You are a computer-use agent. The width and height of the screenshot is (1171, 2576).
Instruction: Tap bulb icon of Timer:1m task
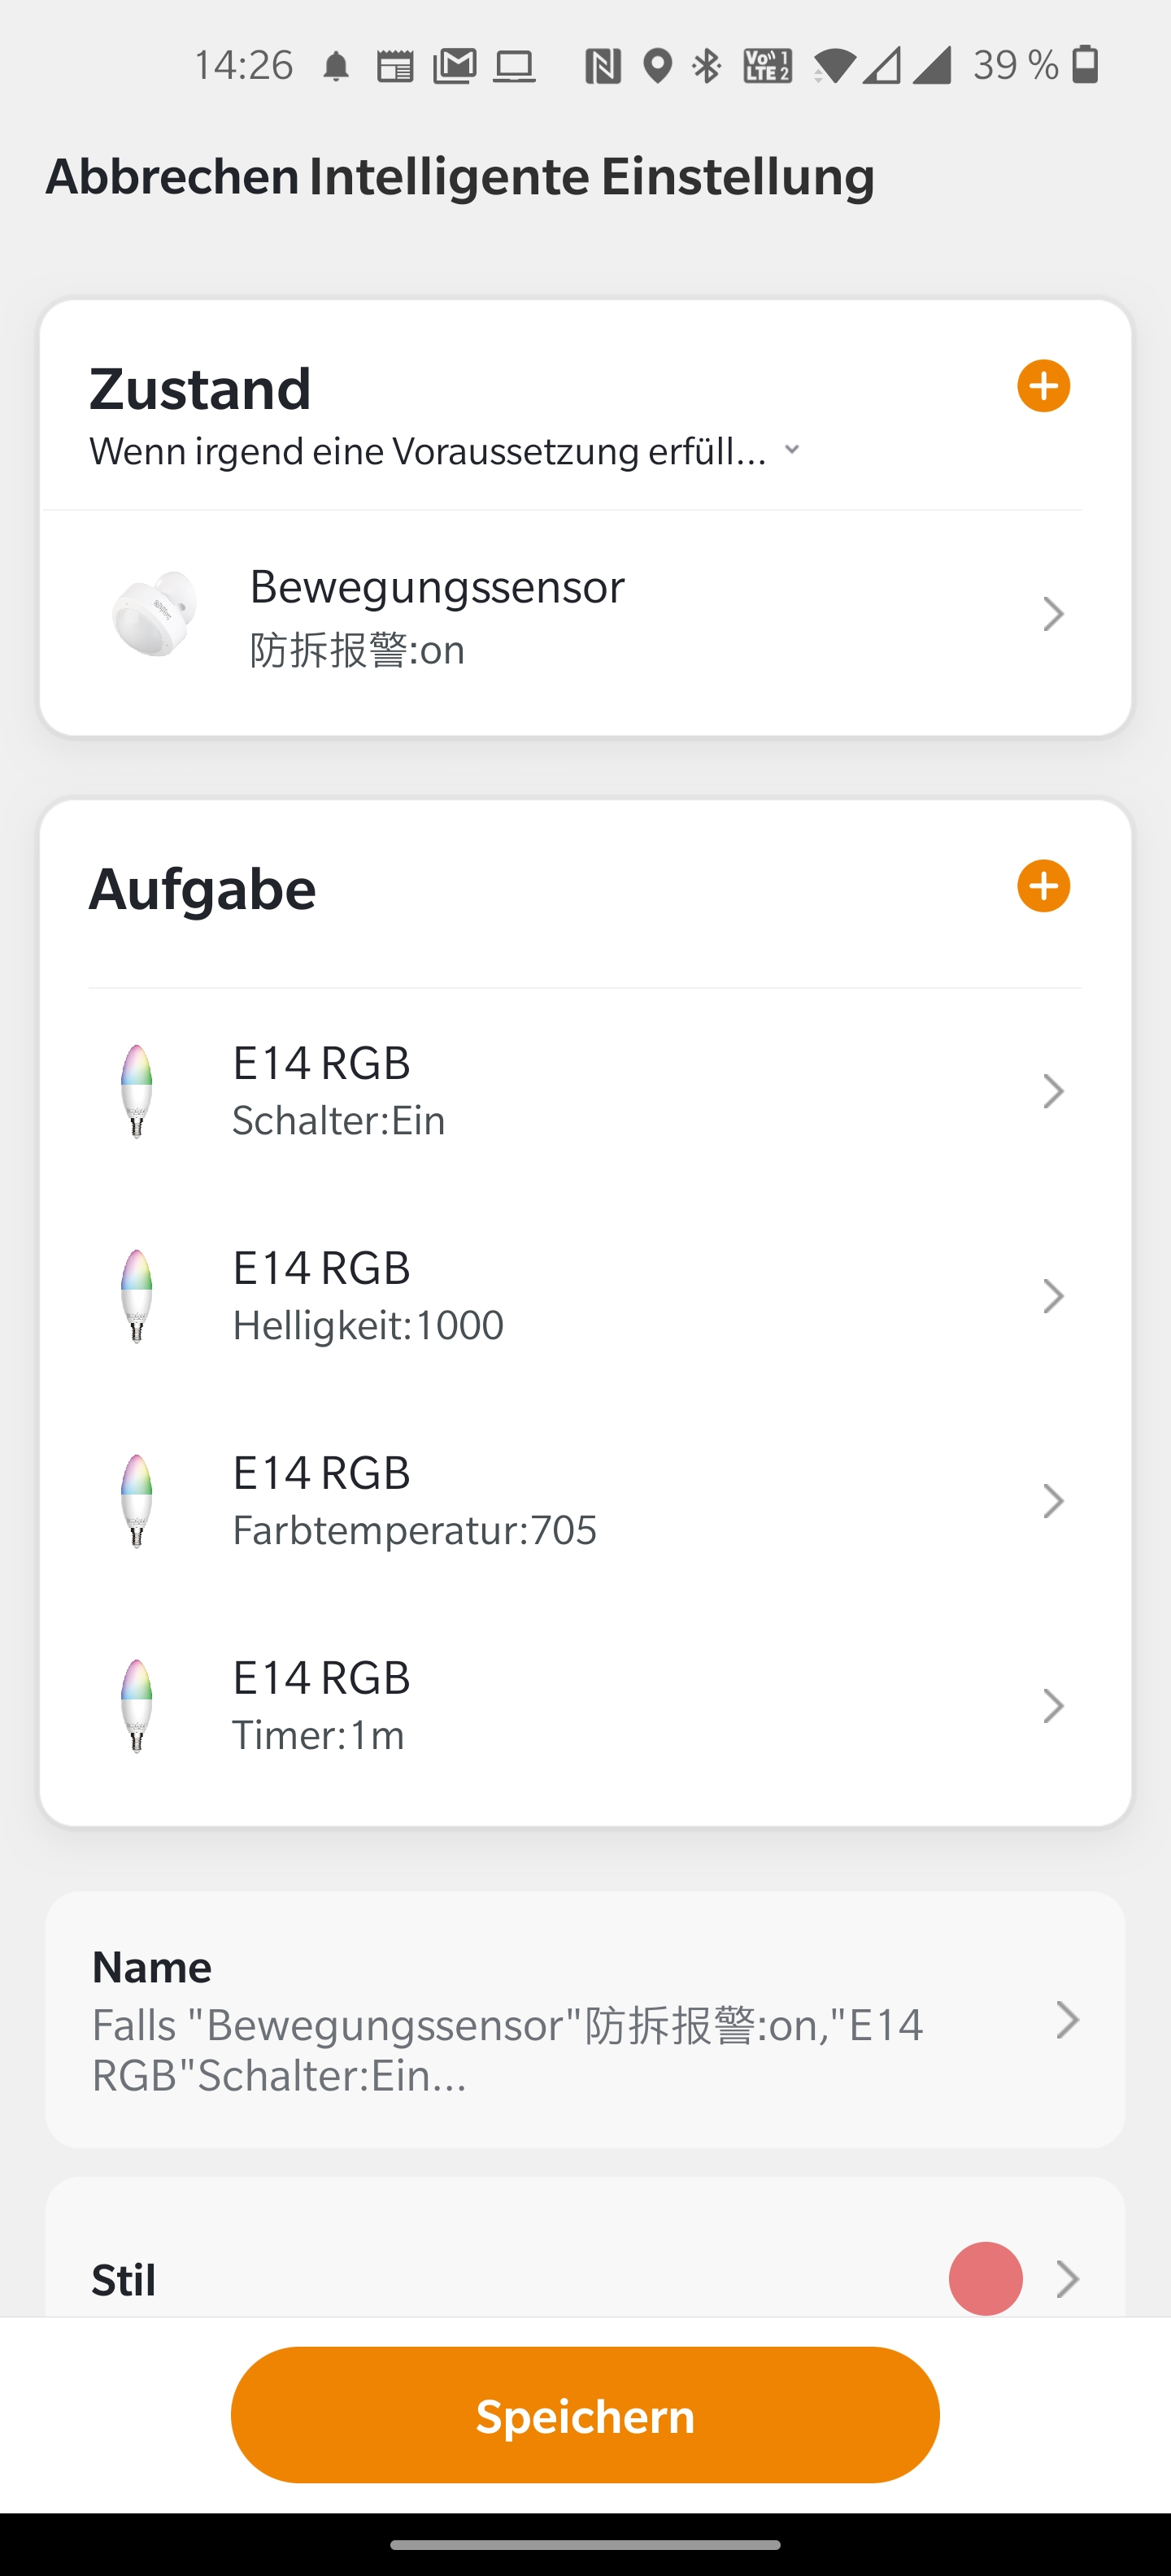coord(137,1706)
